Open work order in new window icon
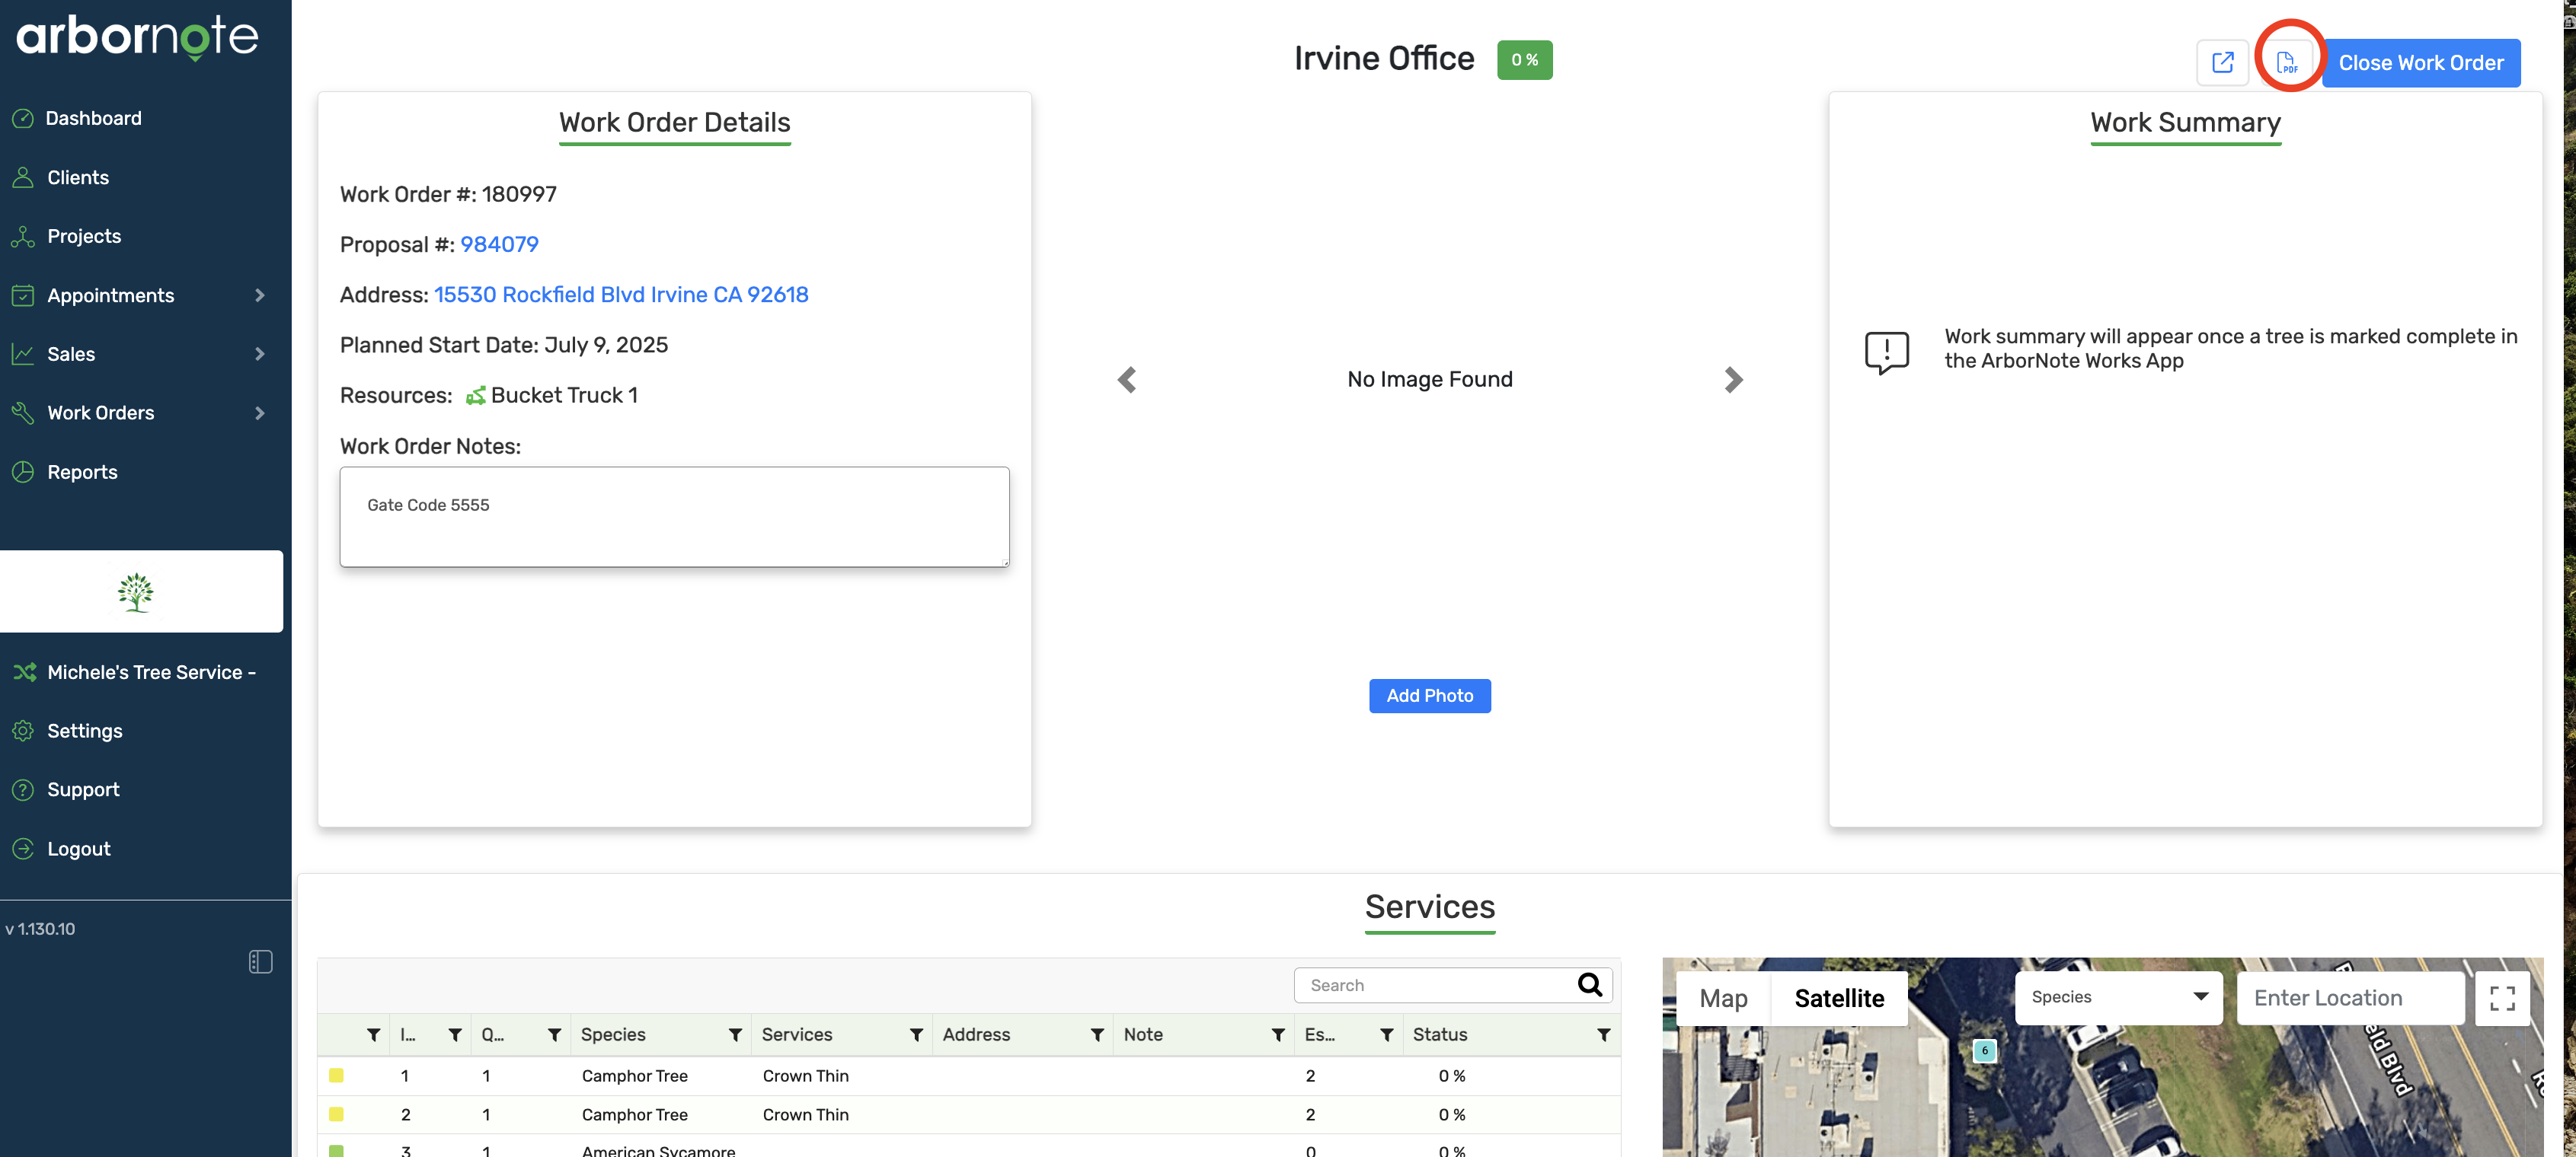Screen dimensions: 2576x1157 2222,62
